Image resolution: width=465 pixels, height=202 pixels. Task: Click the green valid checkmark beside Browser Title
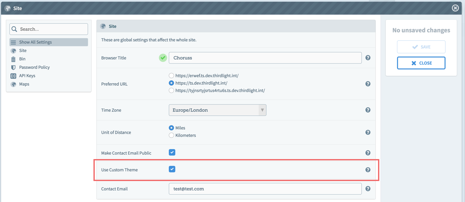(x=163, y=58)
